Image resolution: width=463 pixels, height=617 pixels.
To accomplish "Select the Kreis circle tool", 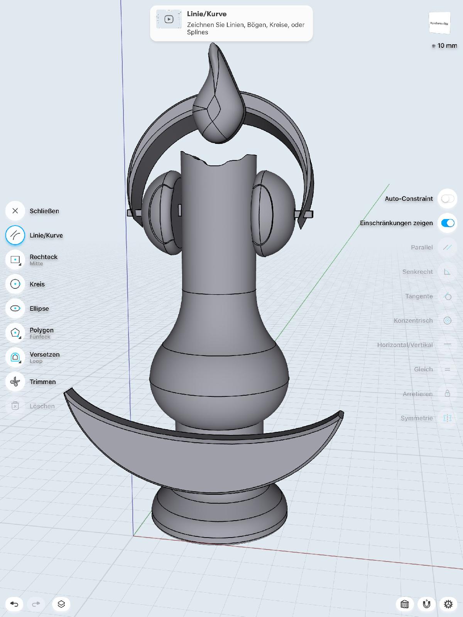I will (x=15, y=284).
